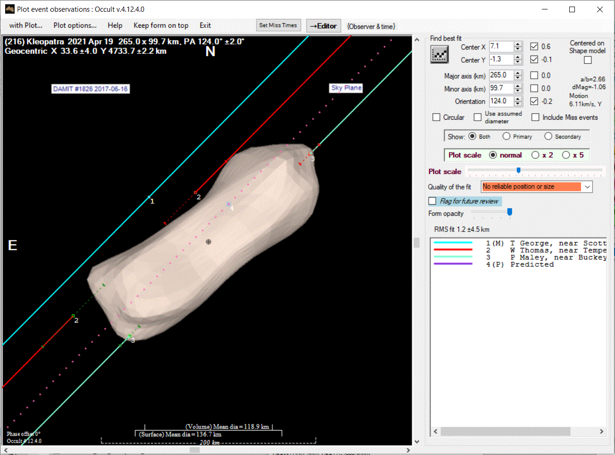615x455 pixels.
Task: Set plot scale to x 2
Action: pos(535,155)
